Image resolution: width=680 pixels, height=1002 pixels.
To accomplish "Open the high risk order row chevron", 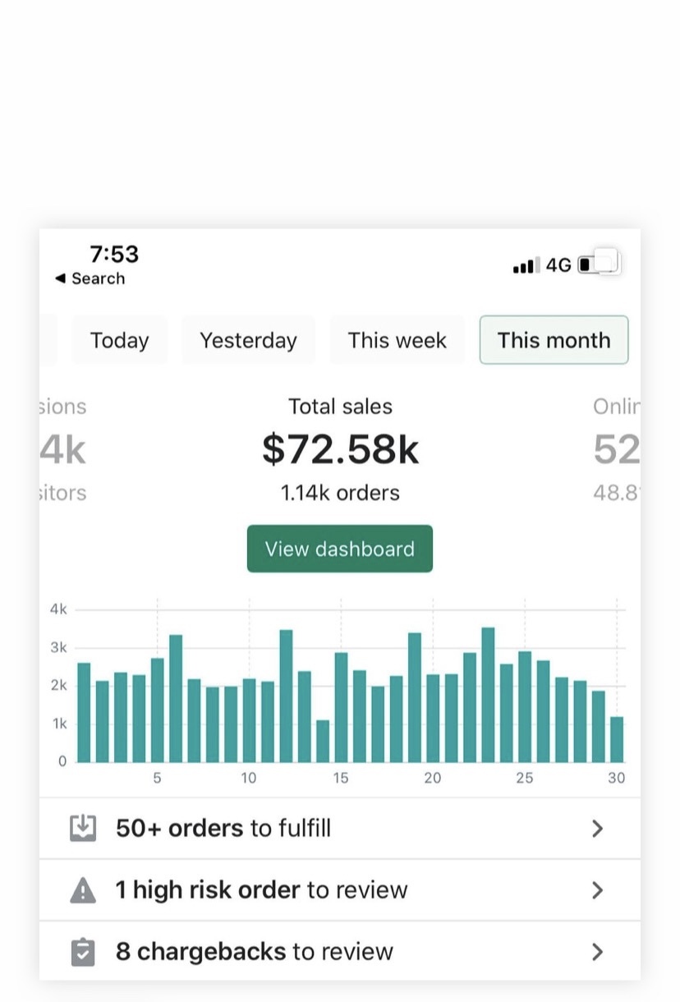I will pos(597,890).
